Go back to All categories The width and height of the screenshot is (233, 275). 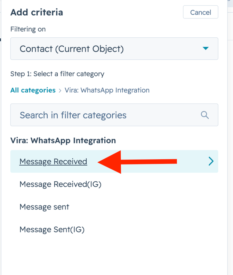tap(33, 90)
